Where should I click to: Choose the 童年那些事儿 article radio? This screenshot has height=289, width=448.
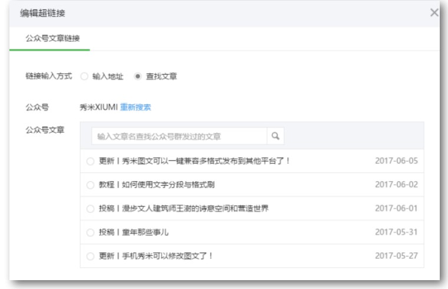(90, 232)
